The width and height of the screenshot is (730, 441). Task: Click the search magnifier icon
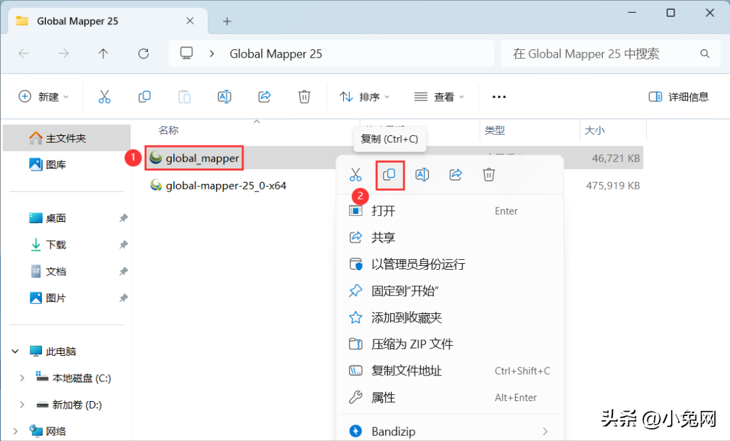(x=705, y=54)
